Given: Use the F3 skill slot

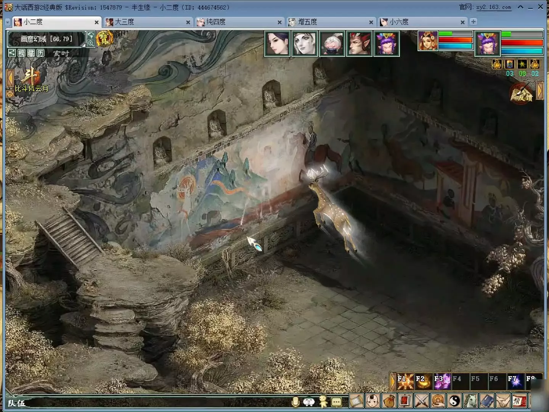Looking at the screenshot, I should pos(442,381).
